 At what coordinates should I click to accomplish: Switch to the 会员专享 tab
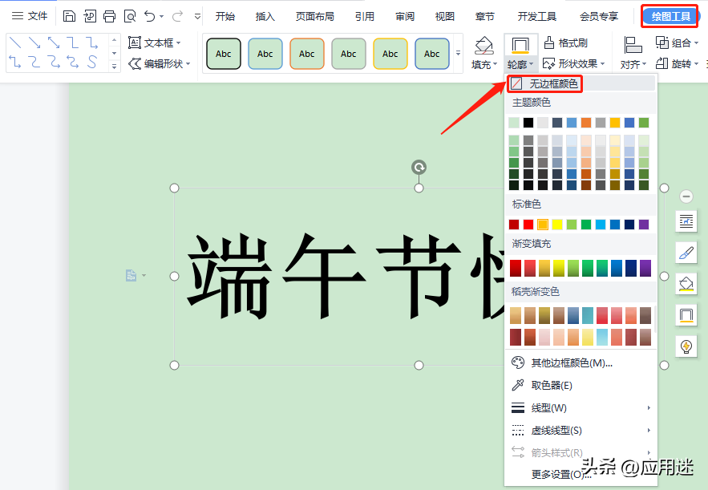pos(599,17)
